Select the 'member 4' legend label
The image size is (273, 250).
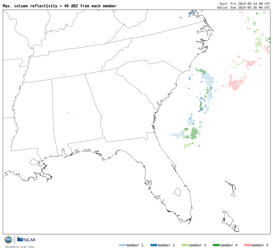[x=229, y=245]
